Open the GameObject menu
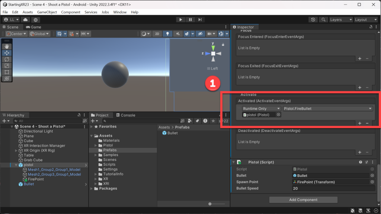The width and height of the screenshot is (381, 214). pos(47,12)
